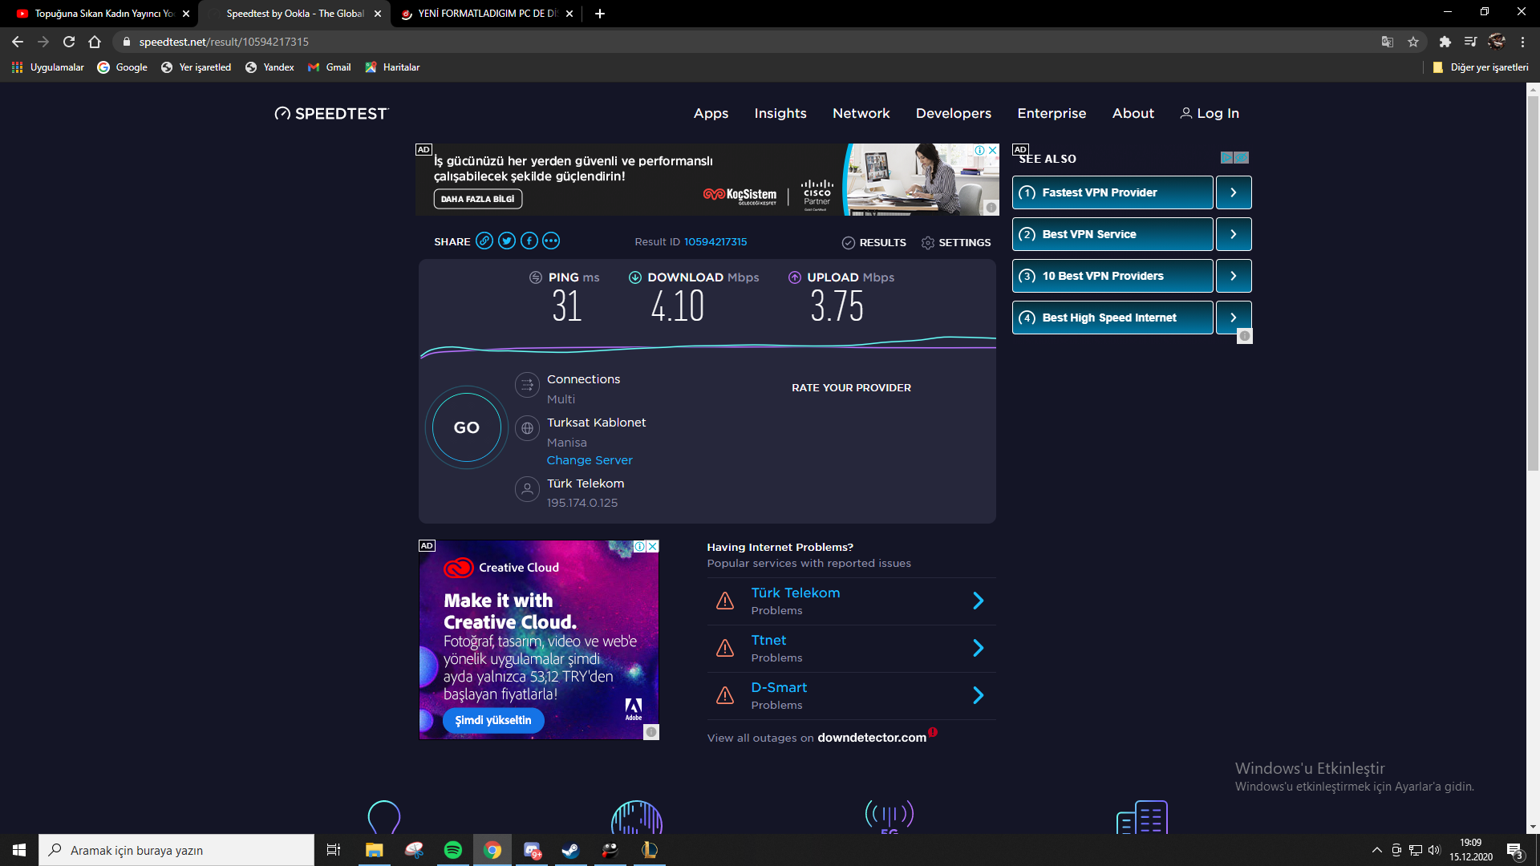Open D-Smart outage link

[x=779, y=688]
